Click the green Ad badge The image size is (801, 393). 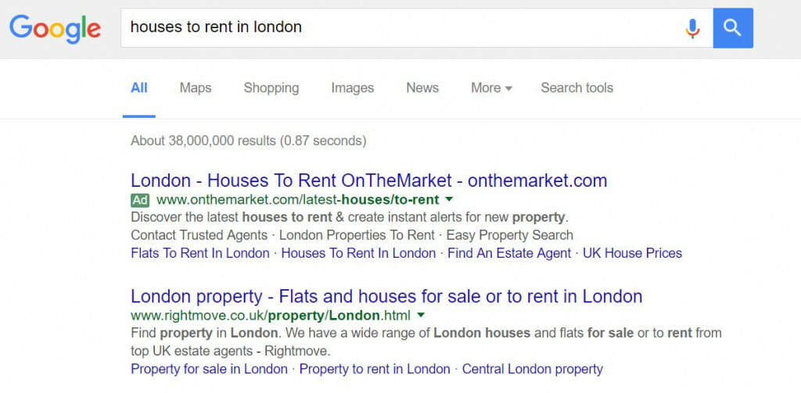pos(140,199)
